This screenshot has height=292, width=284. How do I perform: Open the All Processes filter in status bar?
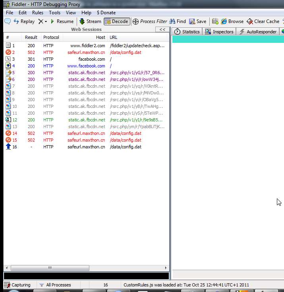coord(55,285)
